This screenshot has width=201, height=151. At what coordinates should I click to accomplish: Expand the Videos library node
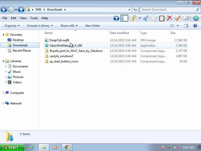click(6, 82)
